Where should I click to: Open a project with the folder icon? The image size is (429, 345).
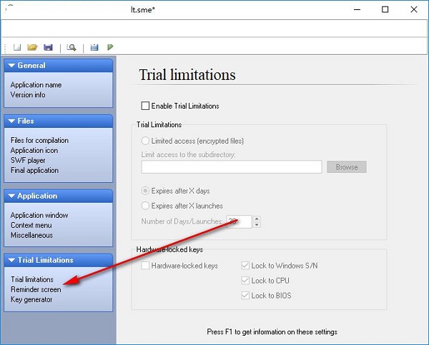[x=32, y=47]
